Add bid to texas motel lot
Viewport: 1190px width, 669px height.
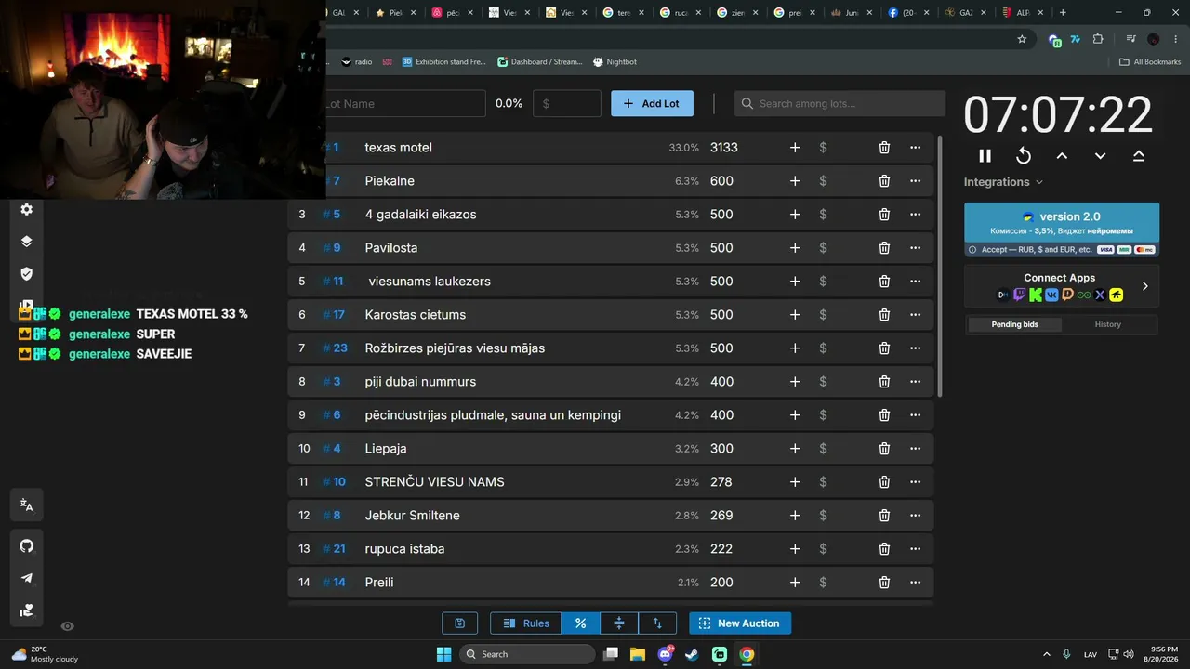(795, 148)
